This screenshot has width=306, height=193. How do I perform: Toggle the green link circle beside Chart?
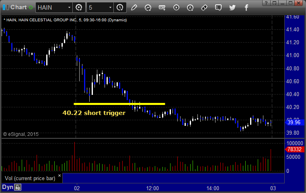31,8
